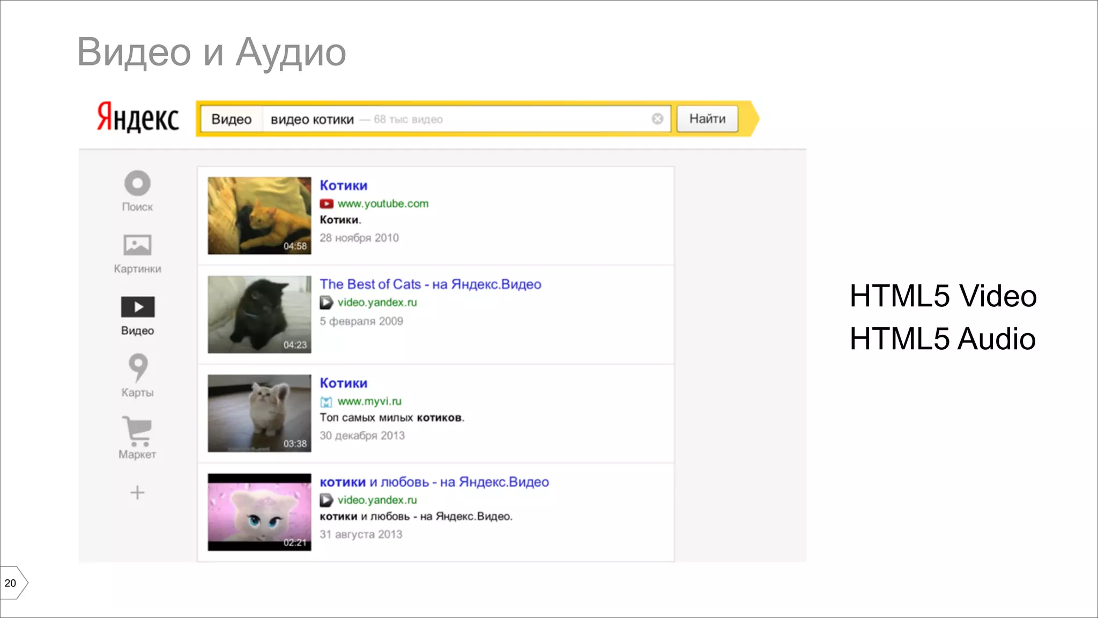The width and height of the screenshot is (1098, 618).
Task: Click the date 30 декабря 2013
Action: [362, 436]
